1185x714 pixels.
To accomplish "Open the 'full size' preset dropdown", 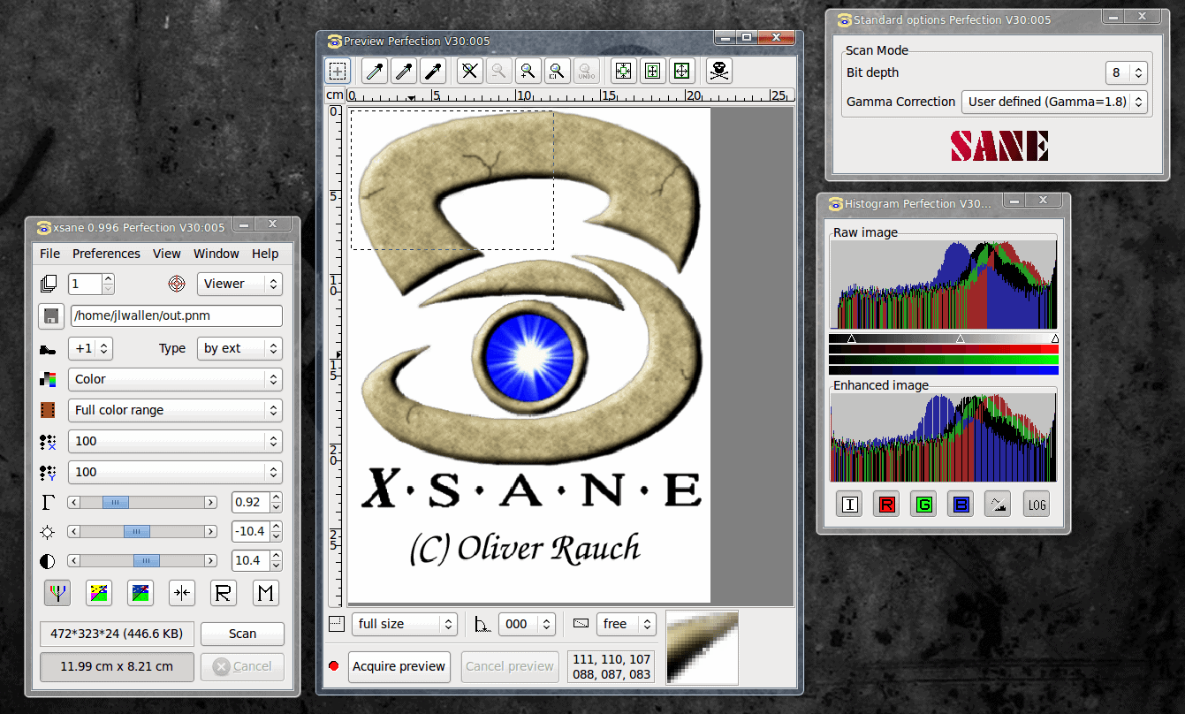I will pos(405,624).
